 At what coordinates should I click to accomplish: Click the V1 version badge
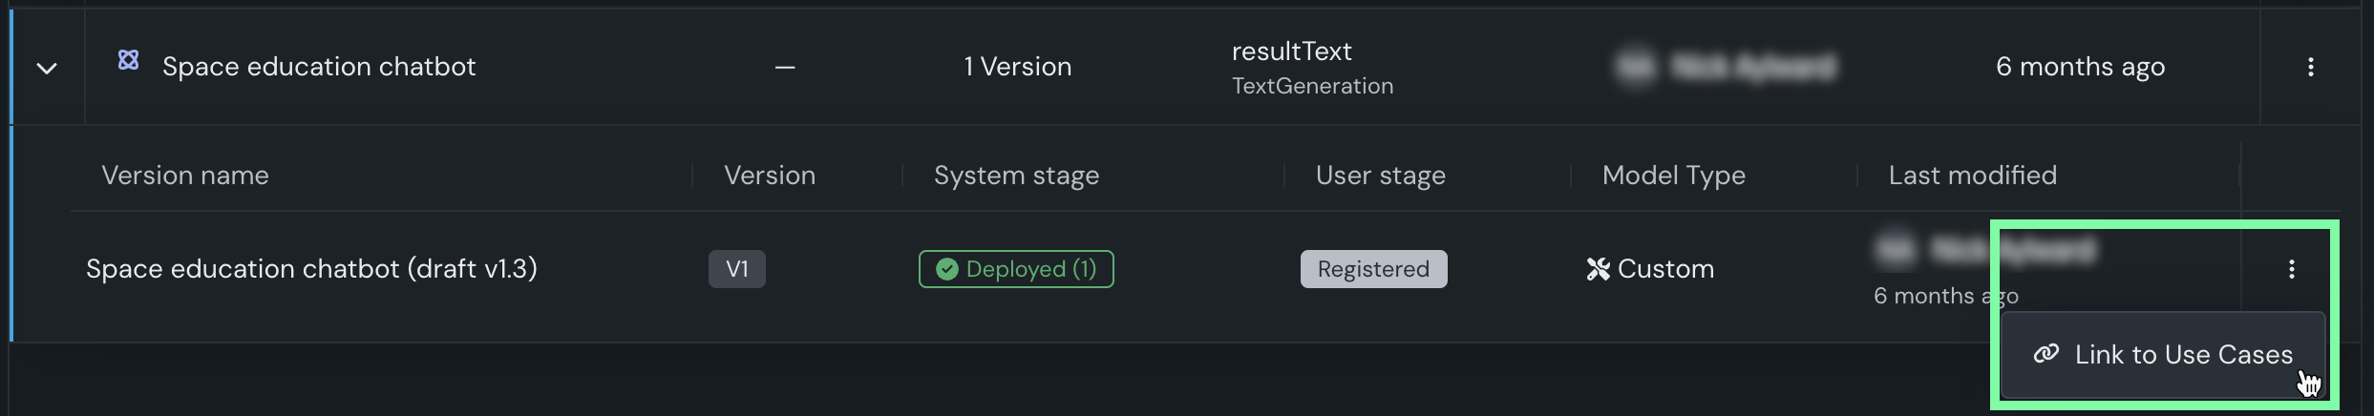point(736,269)
